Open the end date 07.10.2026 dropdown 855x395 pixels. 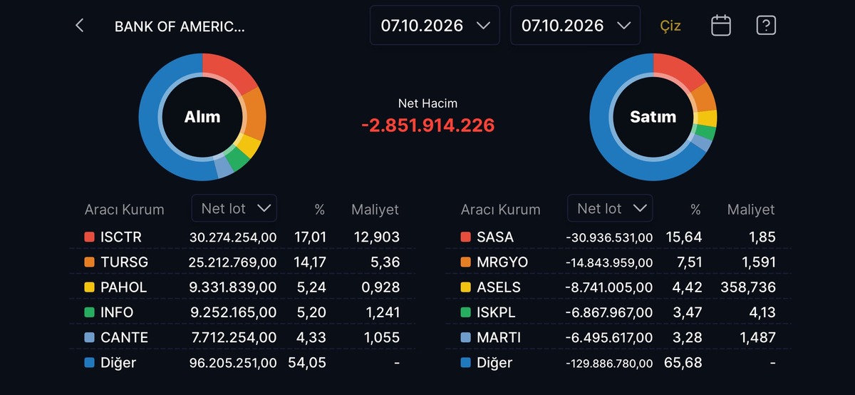[575, 26]
